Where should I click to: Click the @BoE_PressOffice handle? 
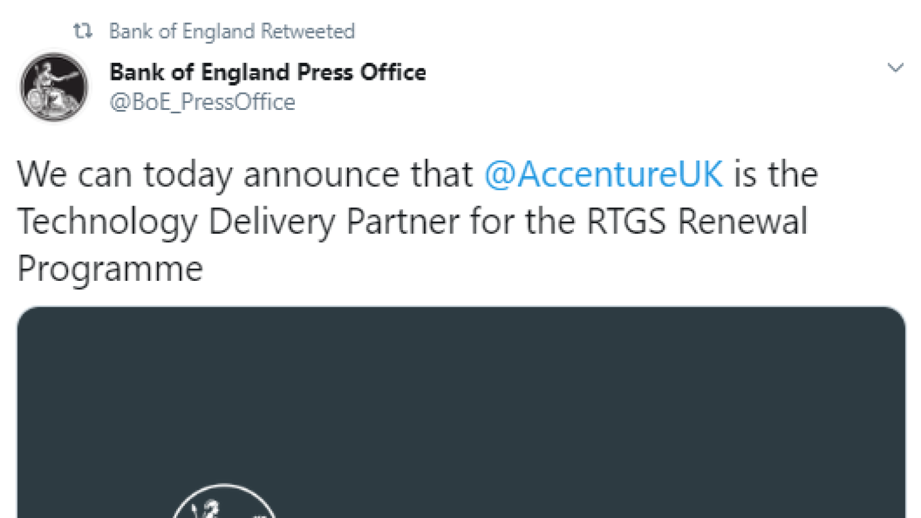point(203,102)
